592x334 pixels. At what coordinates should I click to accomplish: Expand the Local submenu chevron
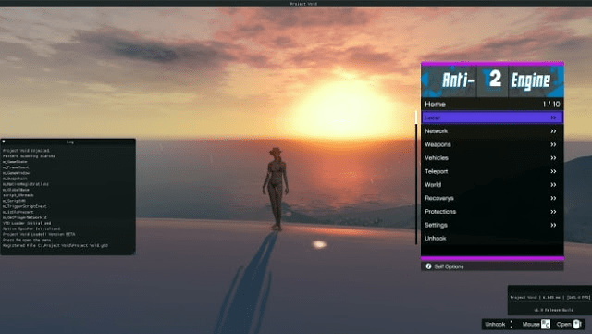553,118
